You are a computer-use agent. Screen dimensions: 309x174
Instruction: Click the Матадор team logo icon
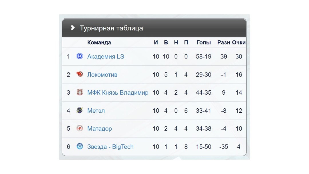80,128
